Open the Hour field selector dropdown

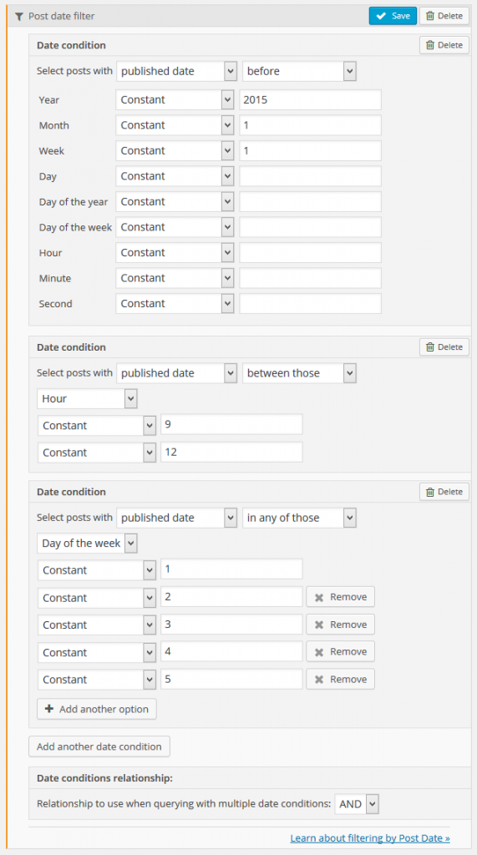coord(88,398)
